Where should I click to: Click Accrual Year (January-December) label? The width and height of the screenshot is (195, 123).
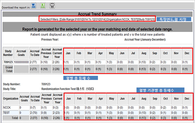(145, 40)
